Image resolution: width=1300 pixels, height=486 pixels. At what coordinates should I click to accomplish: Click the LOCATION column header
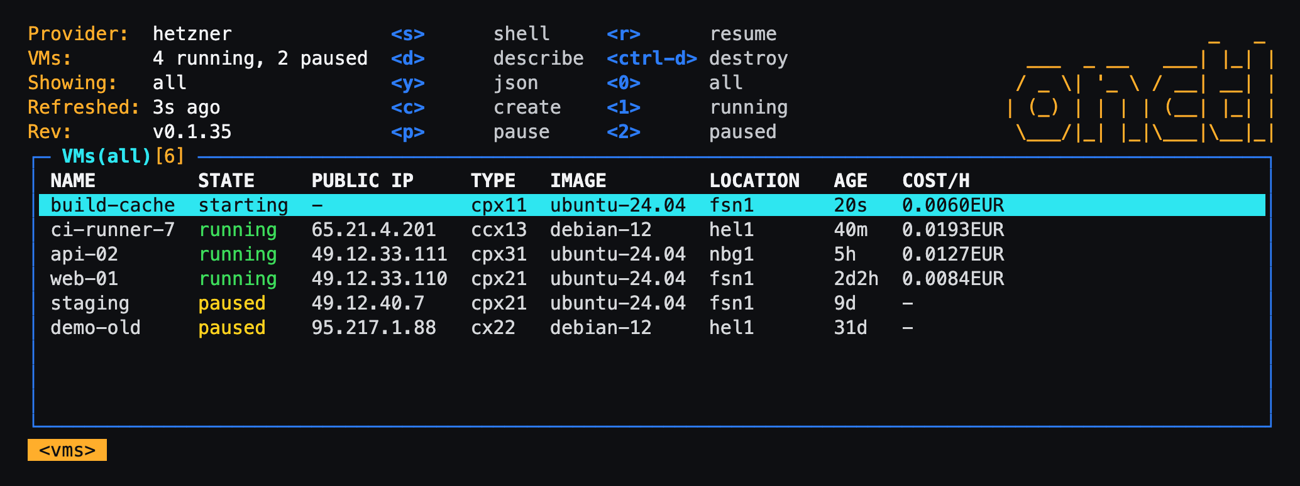[x=754, y=181]
